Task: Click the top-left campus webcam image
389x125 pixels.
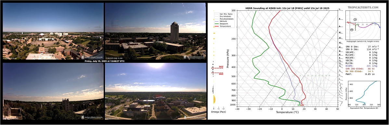Action: 53,31
